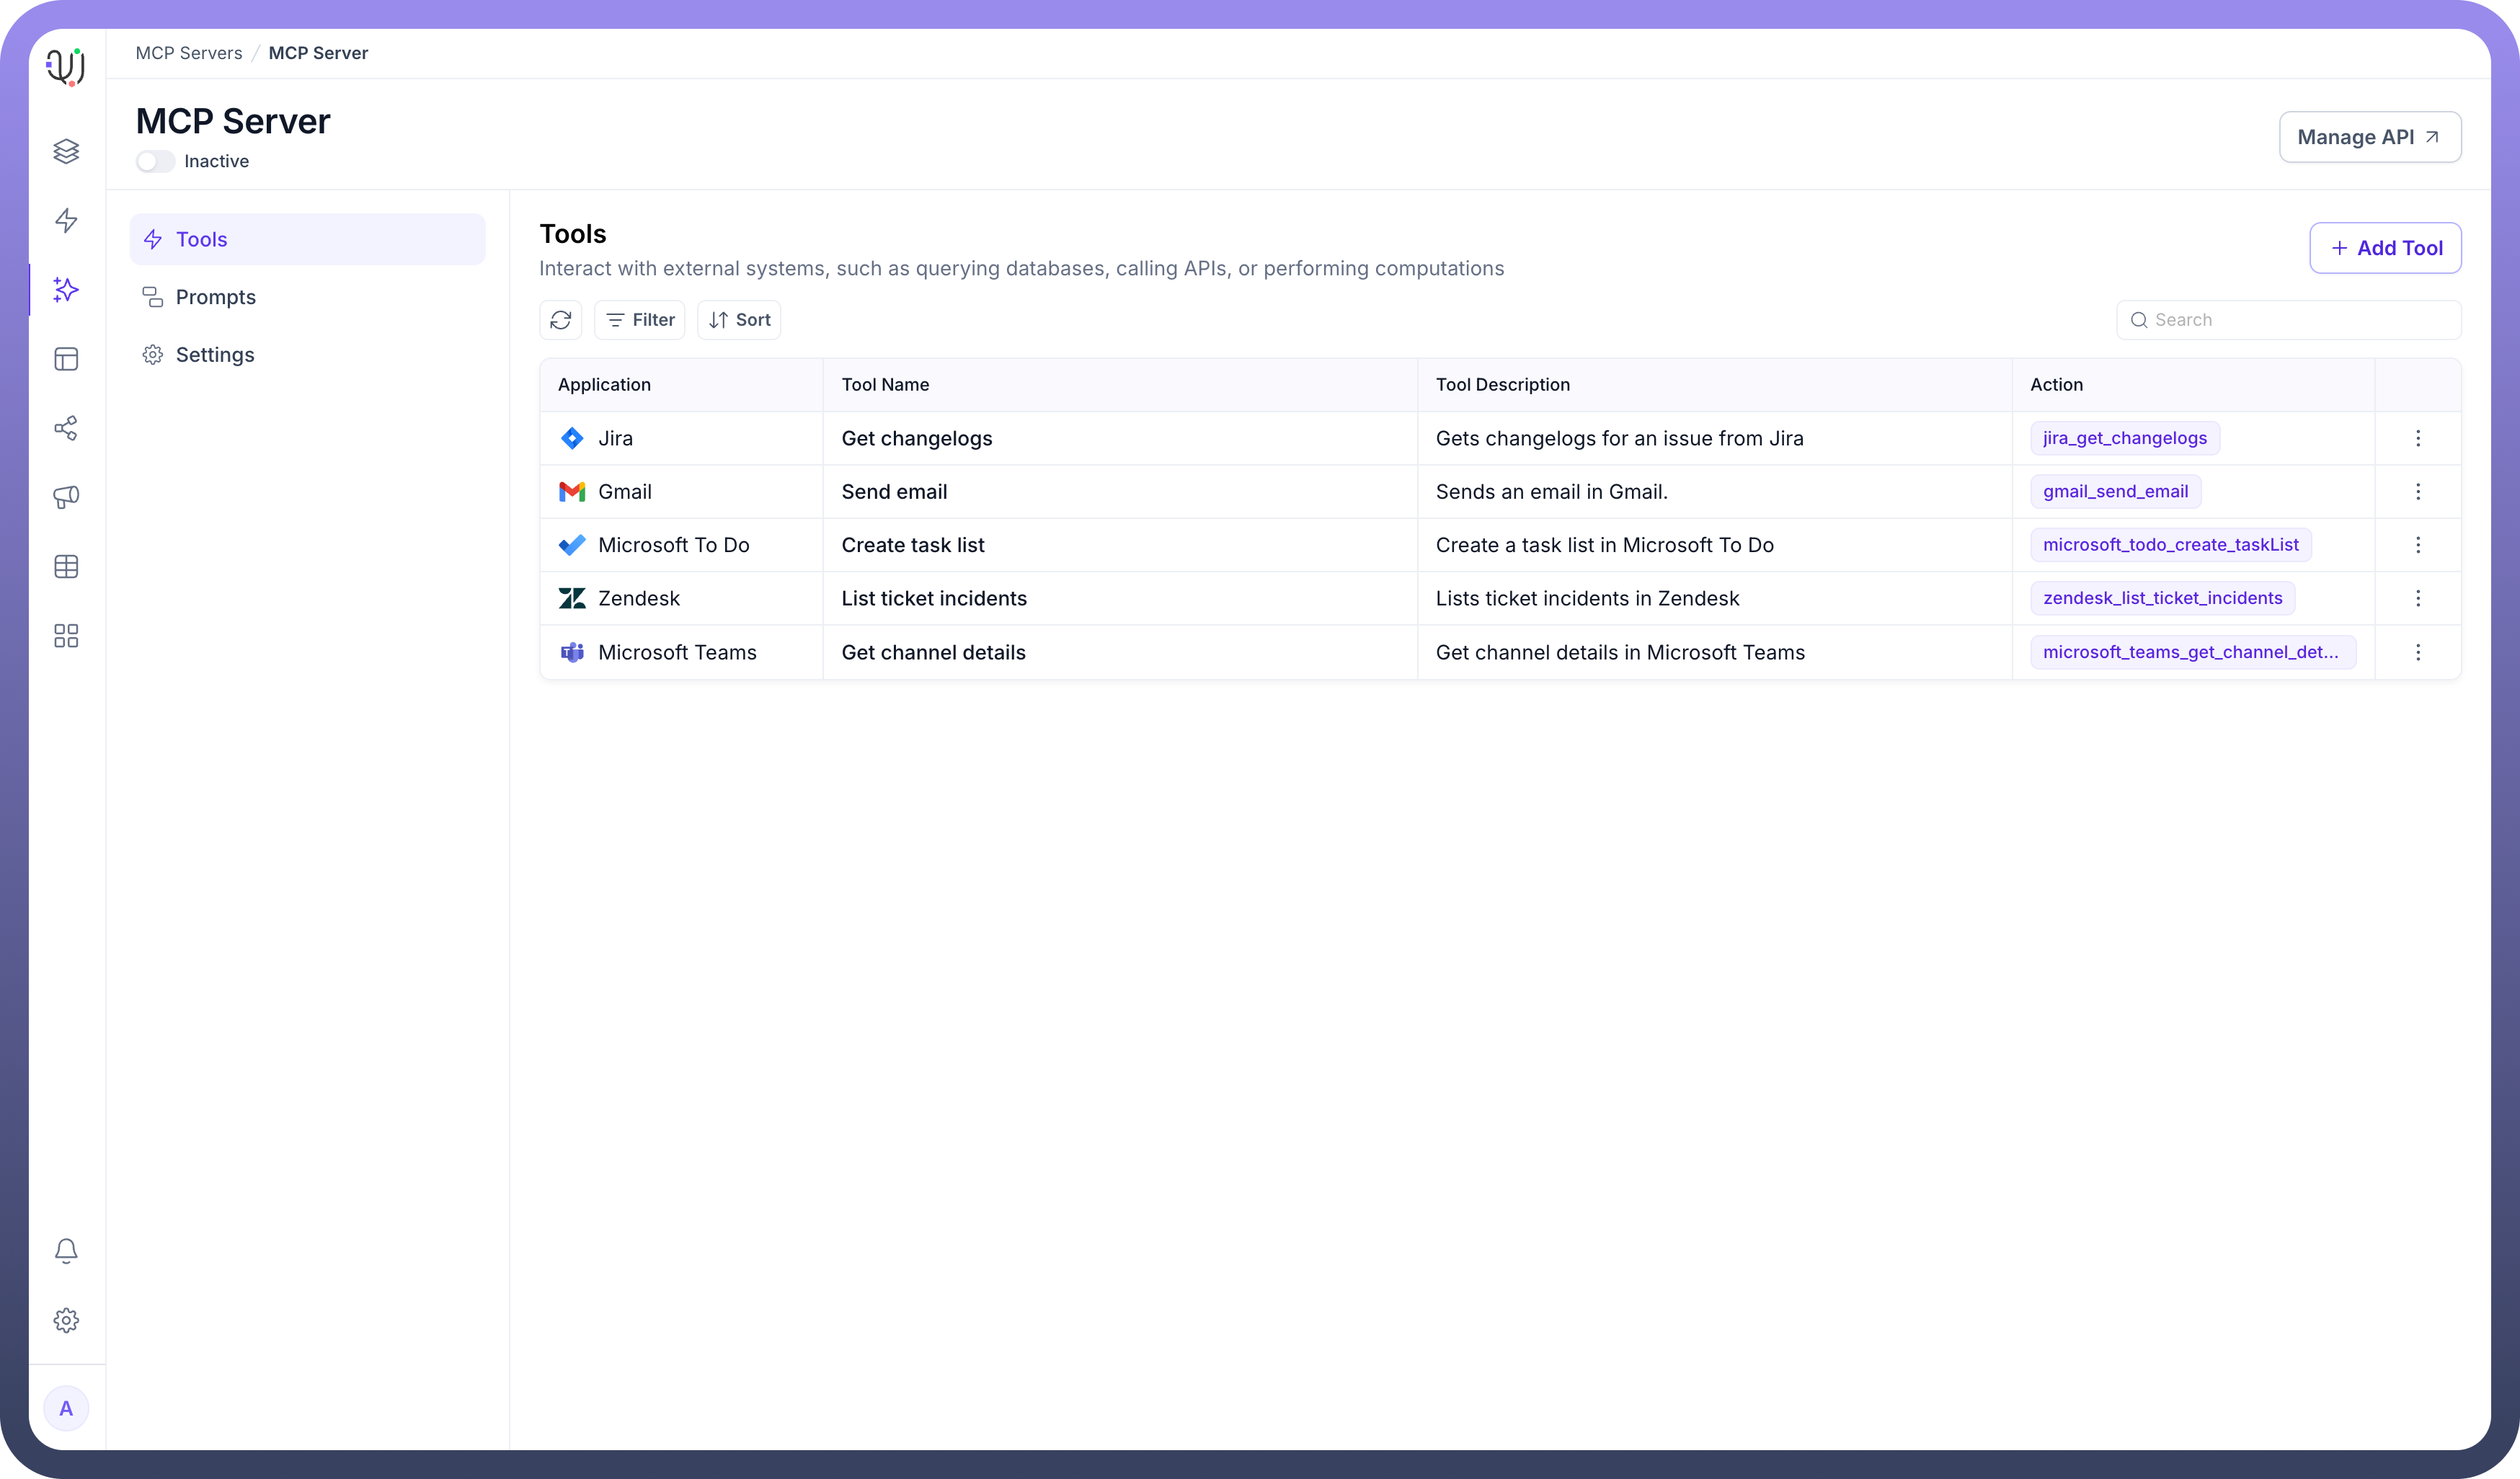Open the gear settings icon at bottom
The image size is (2520, 1479).
pyautogui.click(x=66, y=1320)
